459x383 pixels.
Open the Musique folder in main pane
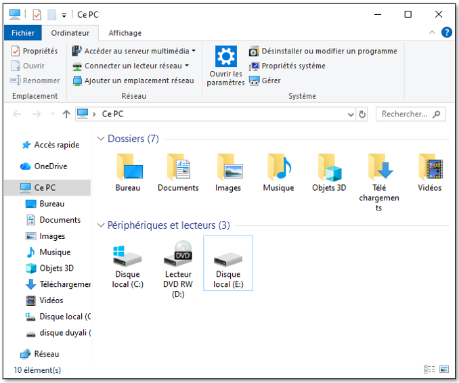(278, 168)
